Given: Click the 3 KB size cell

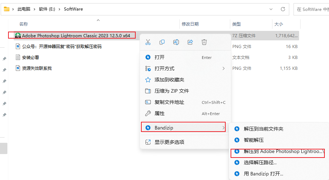Looking at the screenshot, I should point(293,58).
